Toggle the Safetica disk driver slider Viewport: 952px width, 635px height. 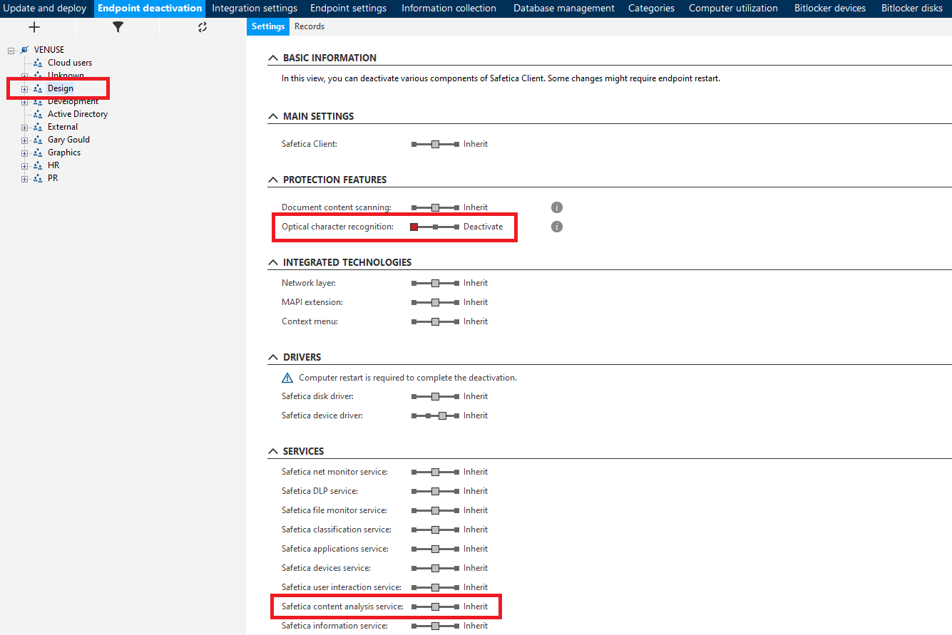pyautogui.click(x=435, y=396)
